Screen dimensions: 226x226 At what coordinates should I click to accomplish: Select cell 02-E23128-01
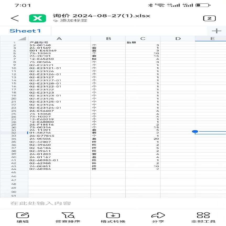click(x=59, y=83)
